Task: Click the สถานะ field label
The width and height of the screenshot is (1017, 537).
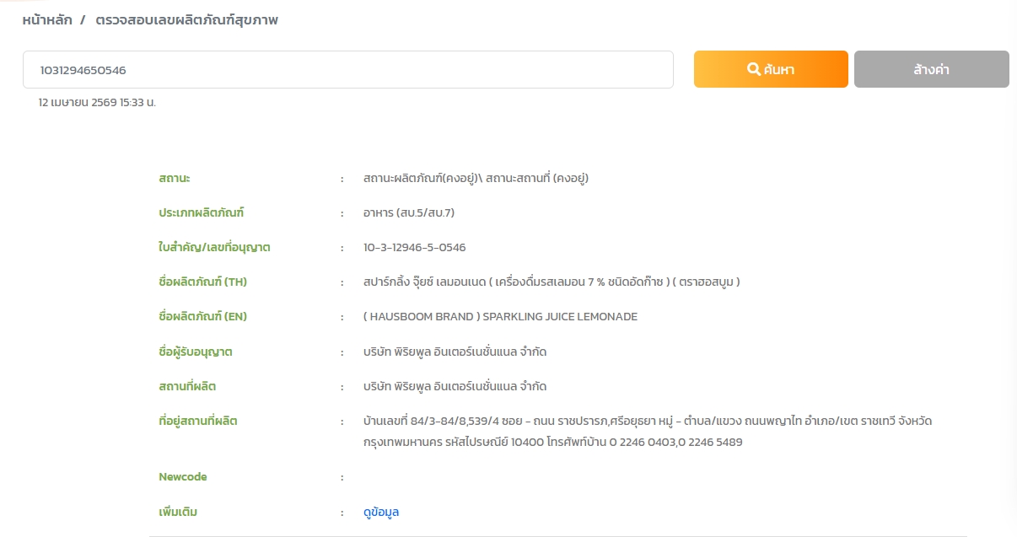Action: coord(175,178)
